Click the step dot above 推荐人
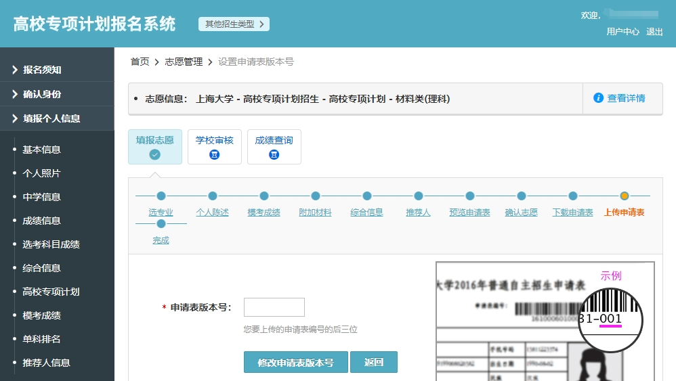This screenshot has width=676, height=381. click(x=418, y=196)
